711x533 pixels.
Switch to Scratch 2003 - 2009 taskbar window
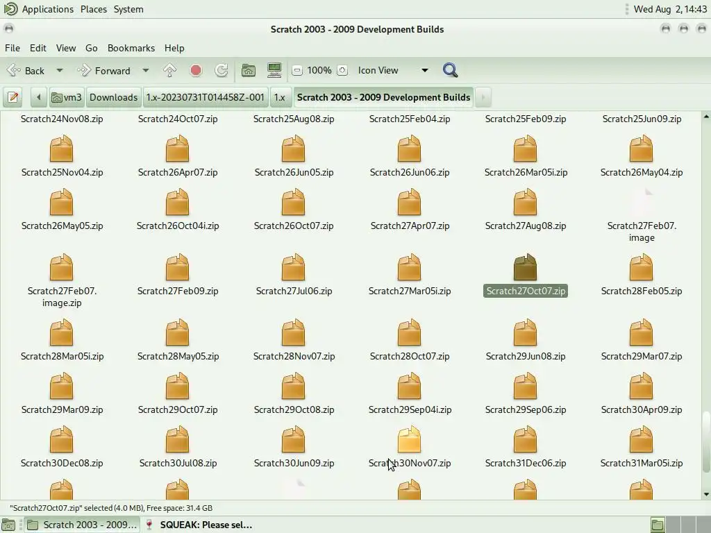[x=82, y=525]
